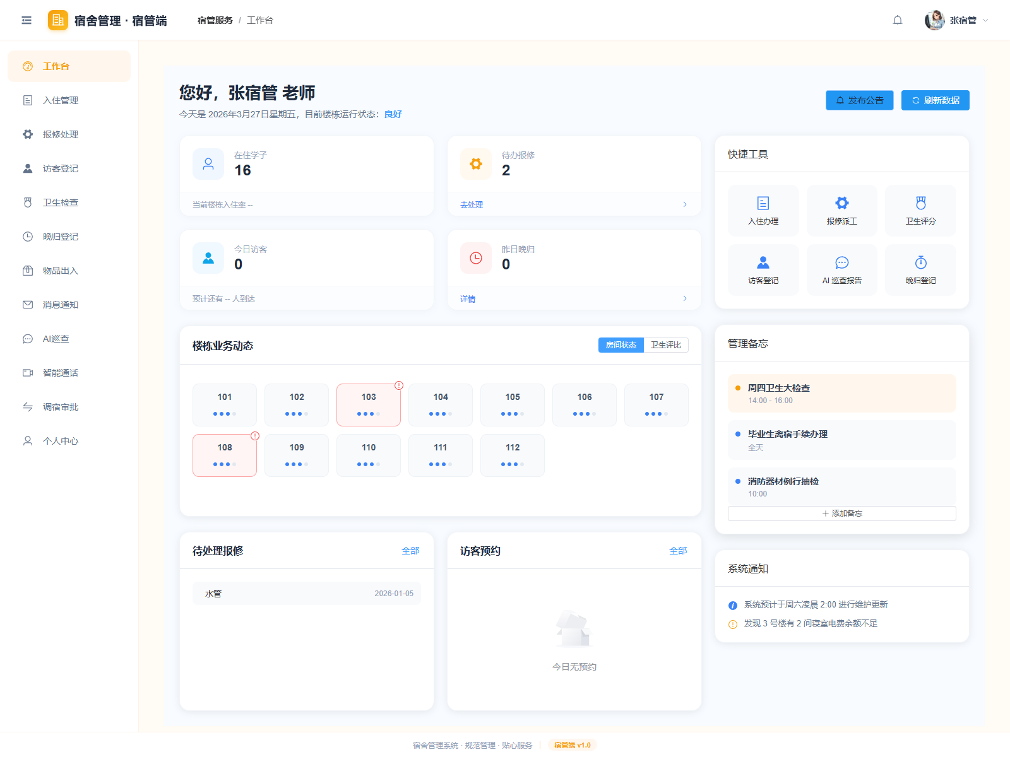Screen dimensions: 1010x757
Task: Click the 智能通话 sidebar video icon
Action: pyautogui.click(x=28, y=373)
